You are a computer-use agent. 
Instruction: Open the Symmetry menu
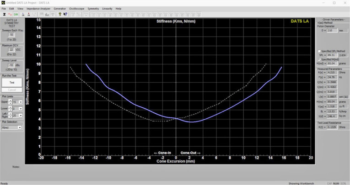tap(93, 9)
